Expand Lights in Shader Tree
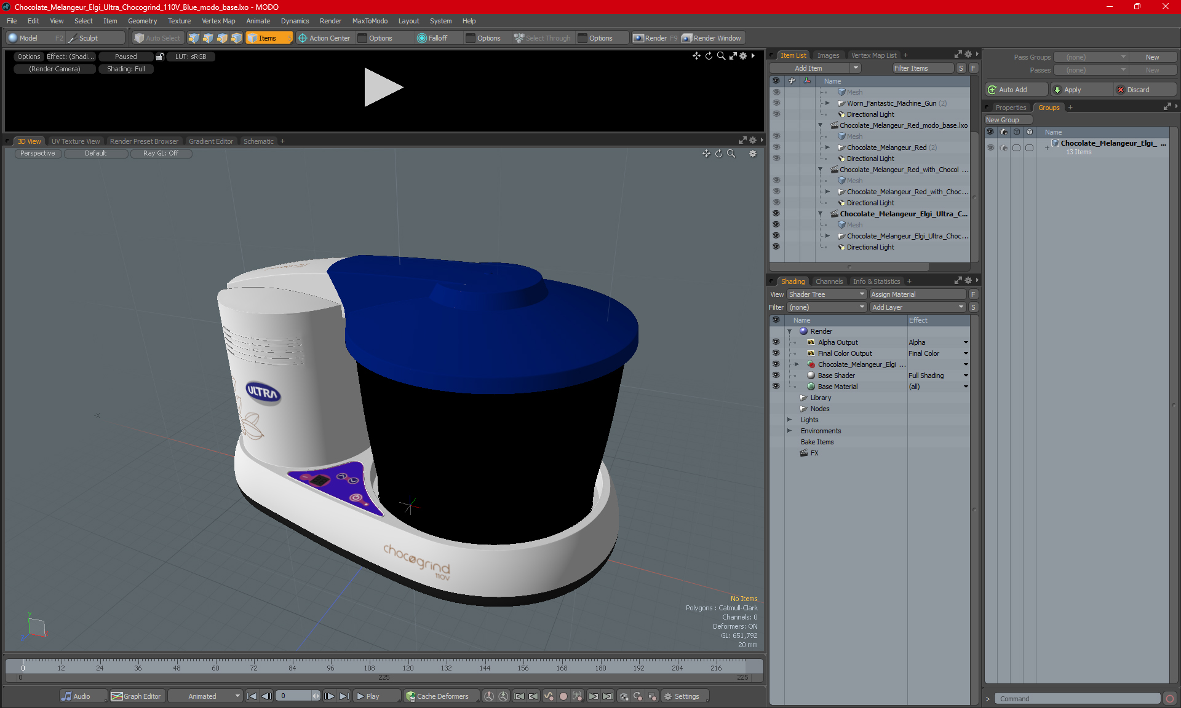Screen dimensions: 1181x708 point(790,420)
